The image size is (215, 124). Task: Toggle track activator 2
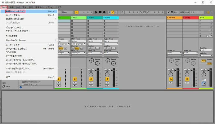[75, 79]
